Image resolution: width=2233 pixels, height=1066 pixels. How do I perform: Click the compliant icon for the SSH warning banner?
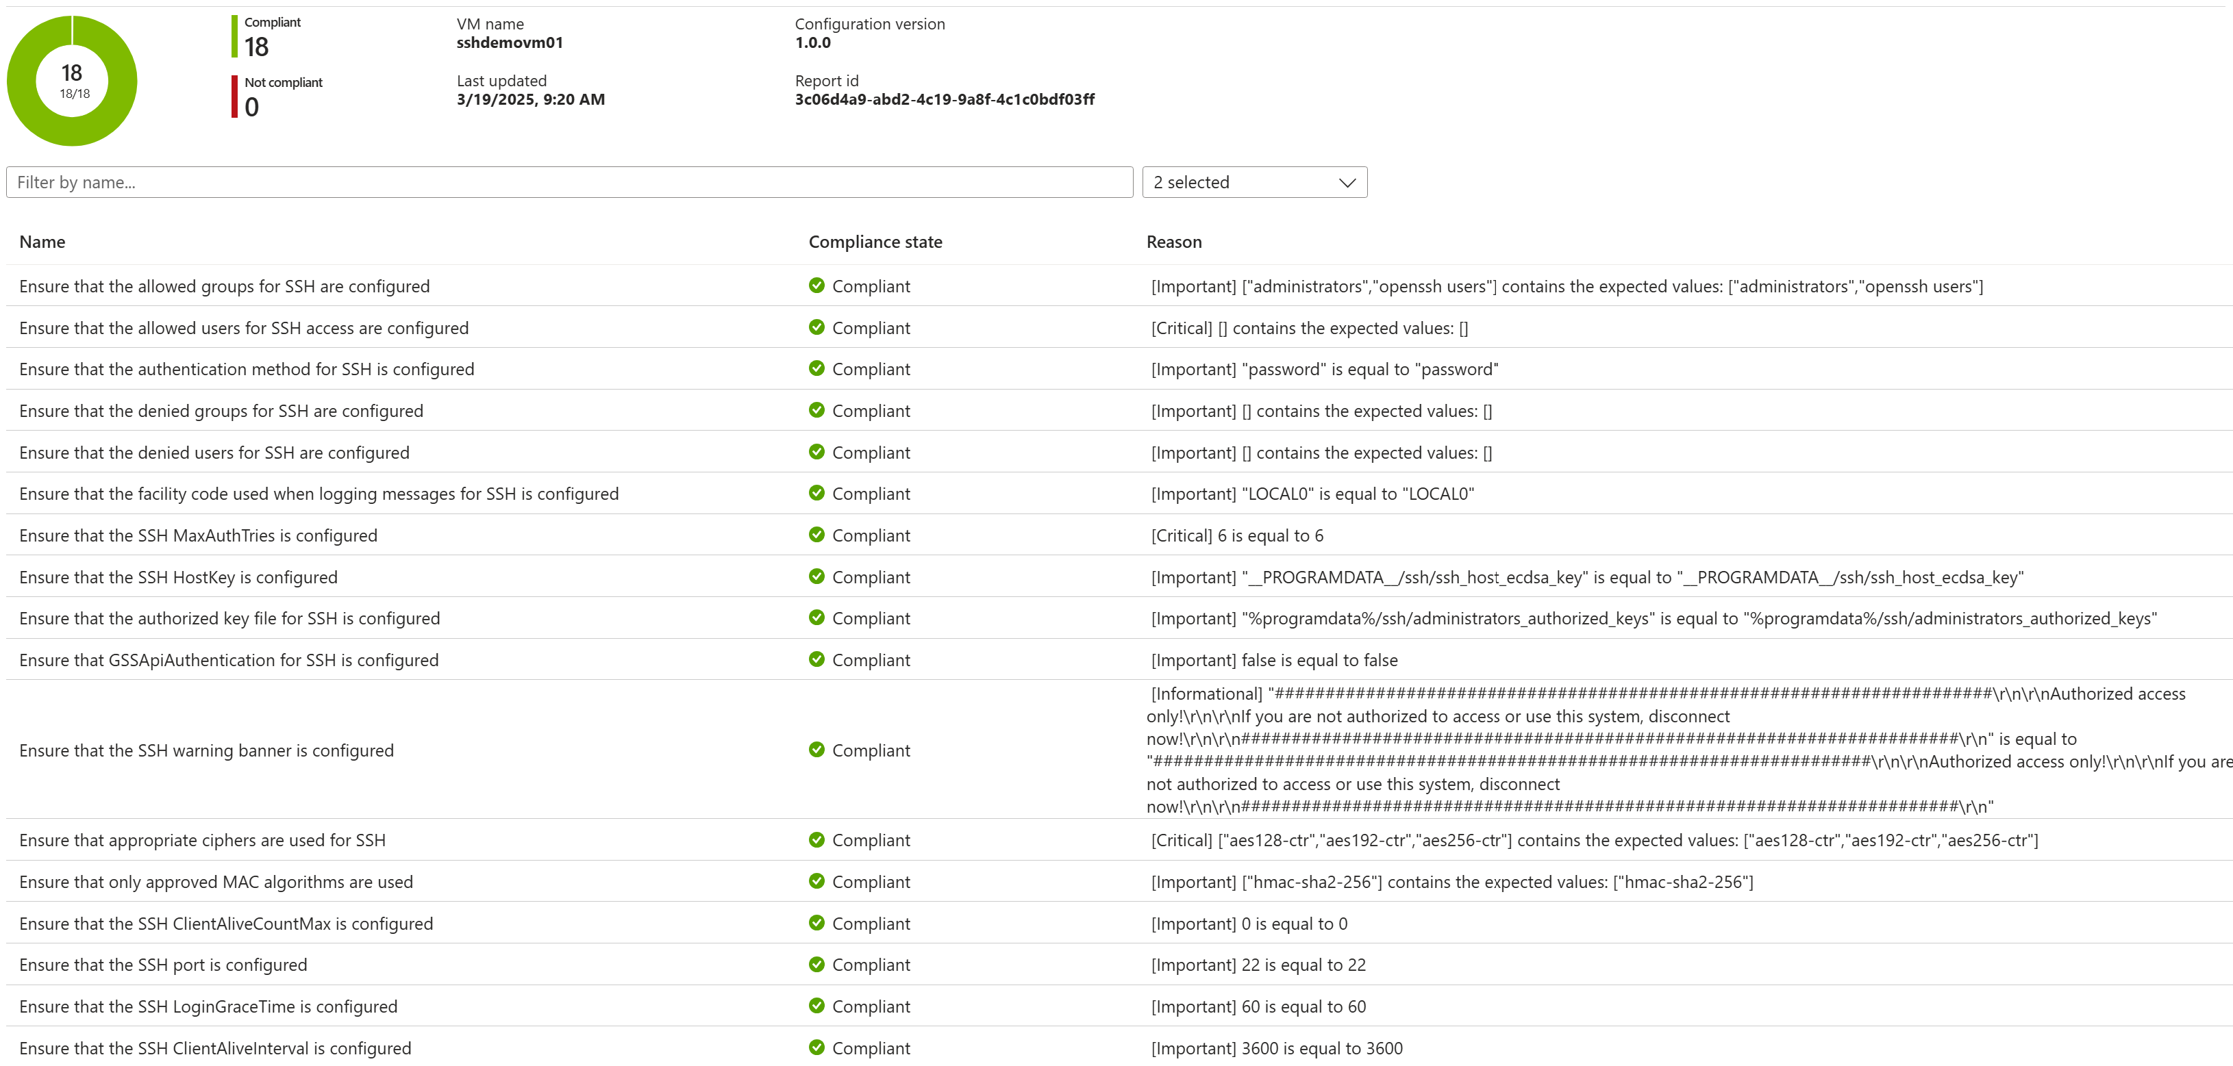[x=816, y=750]
